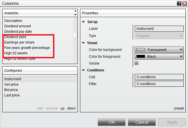
Task: Select Earnings per share column
Action: click(x=19, y=42)
